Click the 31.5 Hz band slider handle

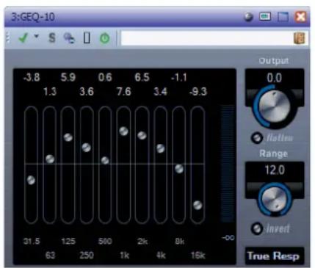click(31, 181)
